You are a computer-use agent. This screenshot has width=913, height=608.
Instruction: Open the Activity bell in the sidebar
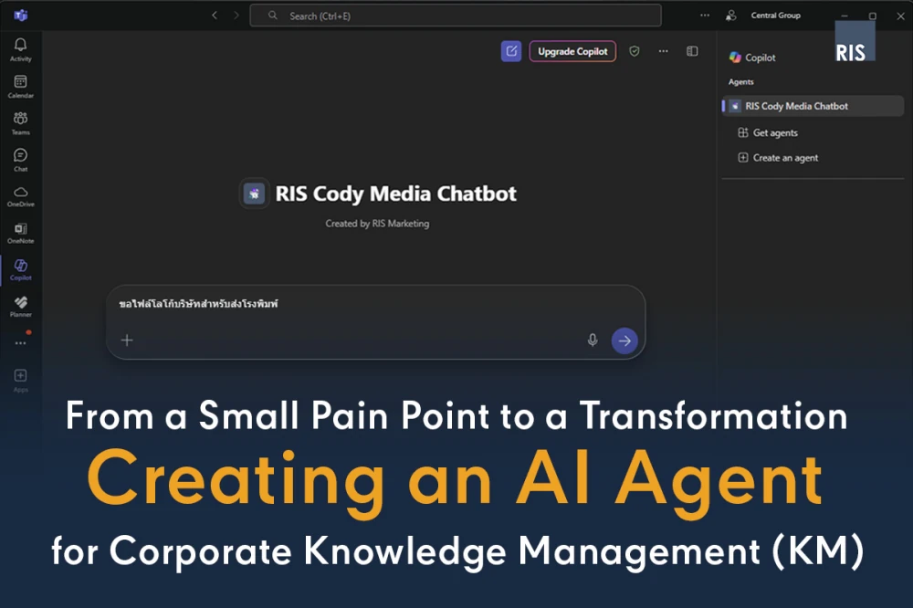coord(20,49)
